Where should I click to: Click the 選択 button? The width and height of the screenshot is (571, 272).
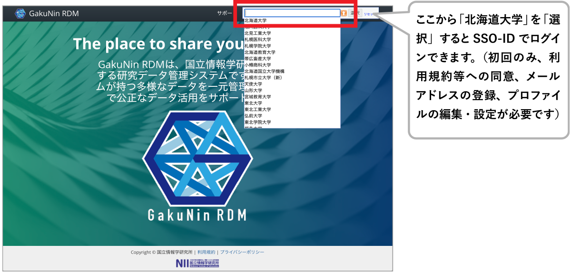click(x=355, y=13)
